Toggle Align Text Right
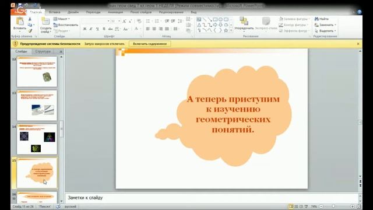The width and height of the screenshot is (373, 210). 161,29
